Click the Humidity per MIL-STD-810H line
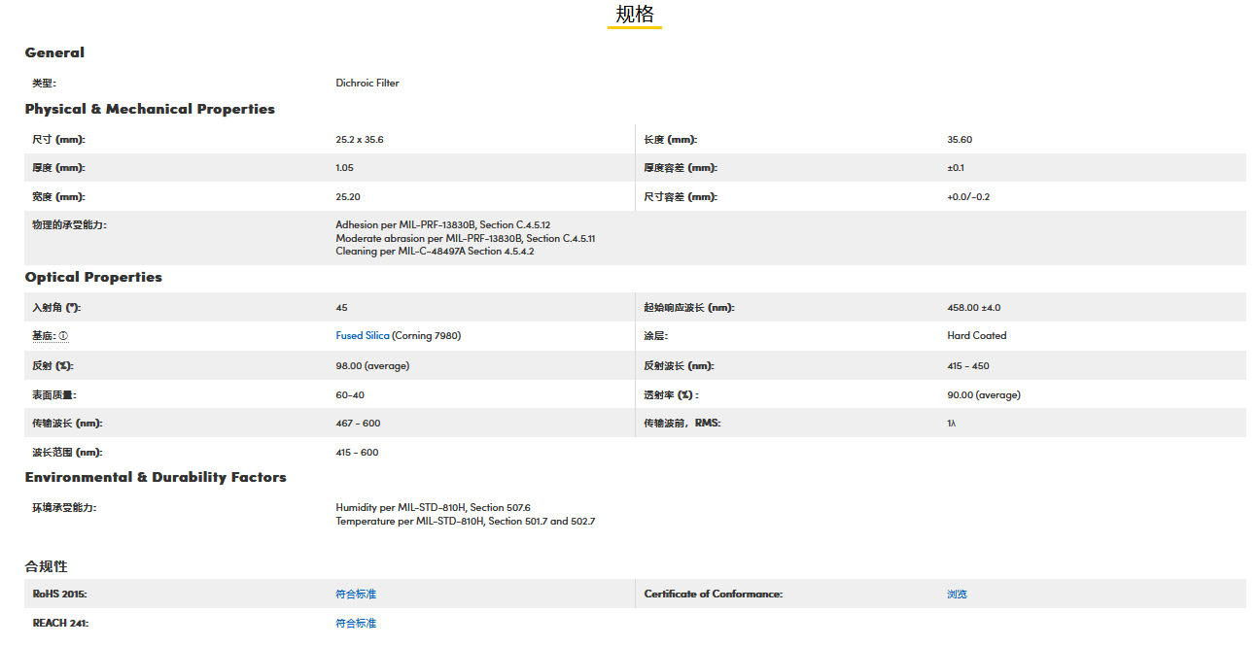 [434, 508]
